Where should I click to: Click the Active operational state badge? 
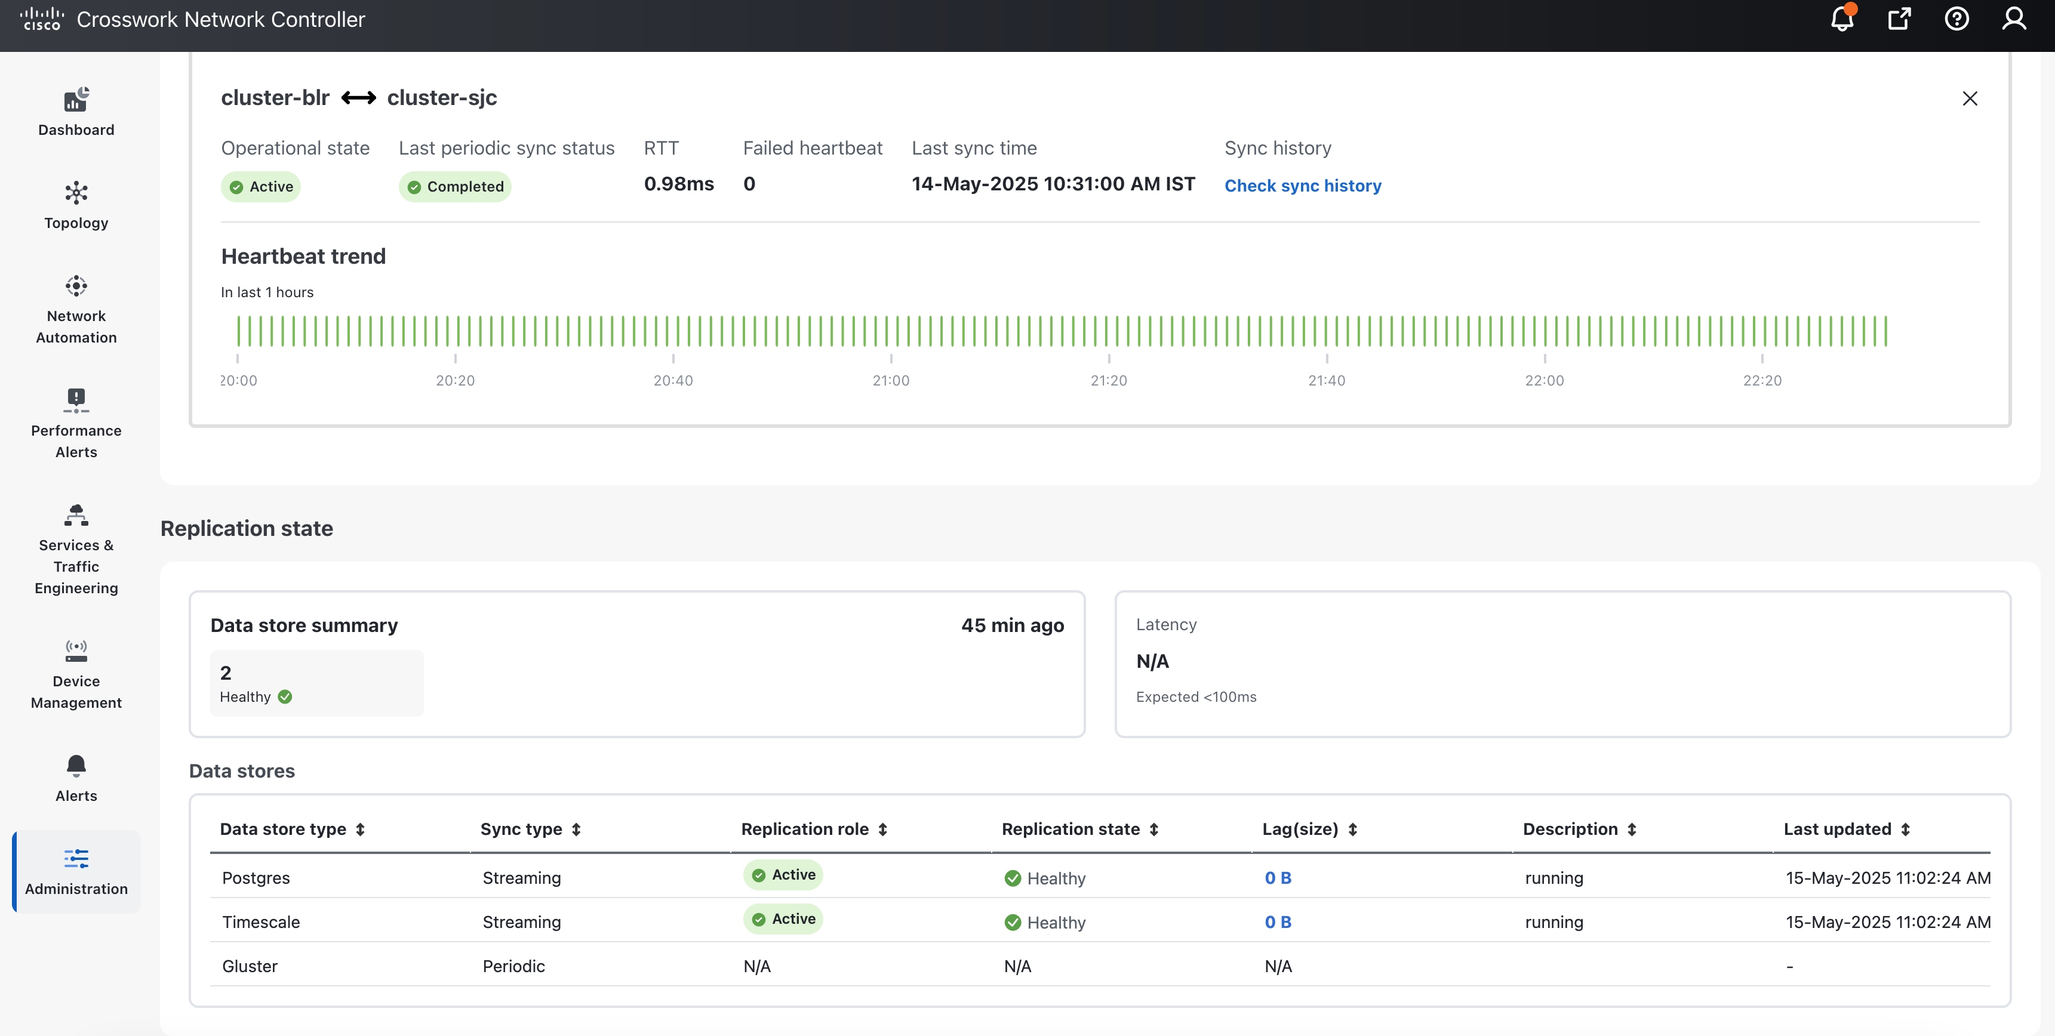click(261, 187)
